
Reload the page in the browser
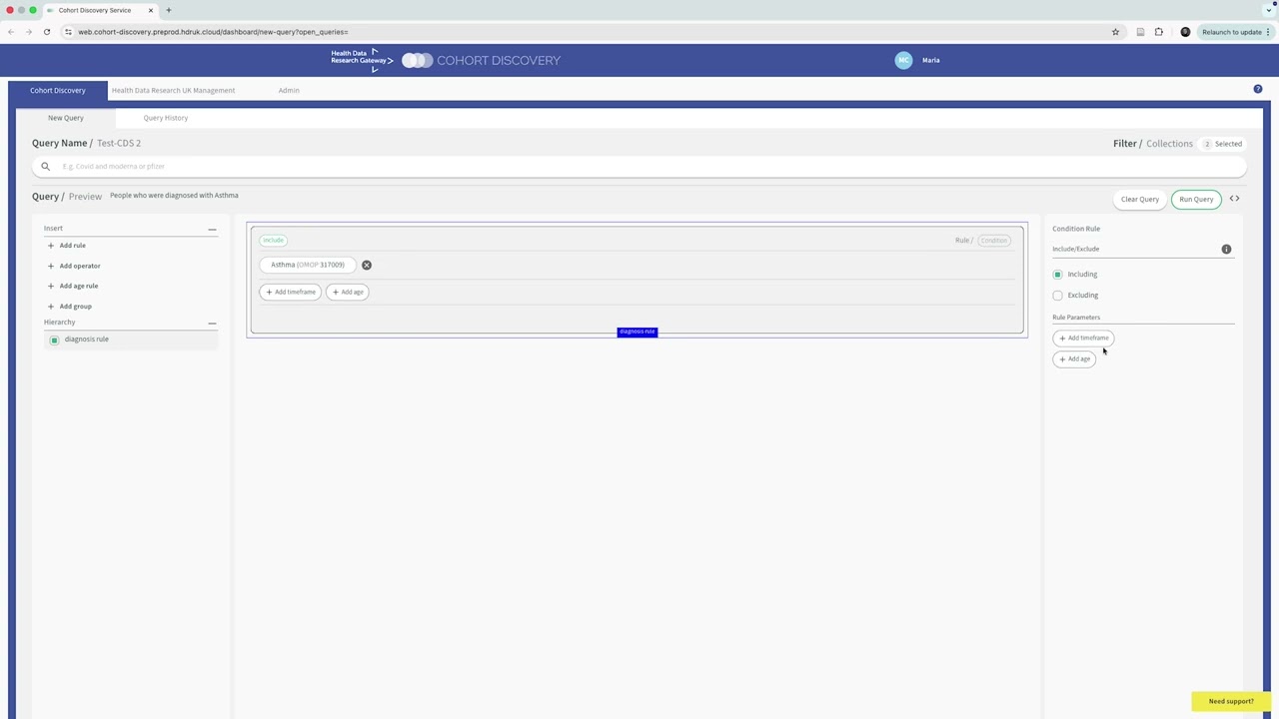tap(46, 32)
